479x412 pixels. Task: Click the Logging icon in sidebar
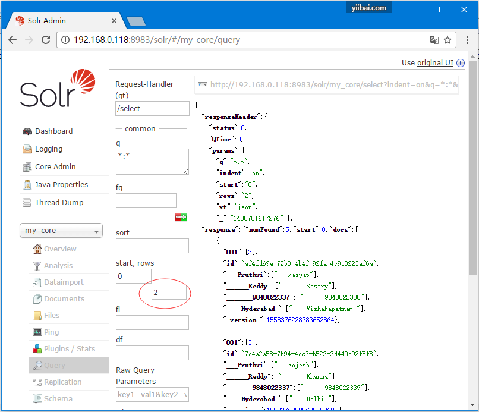tap(27, 149)
